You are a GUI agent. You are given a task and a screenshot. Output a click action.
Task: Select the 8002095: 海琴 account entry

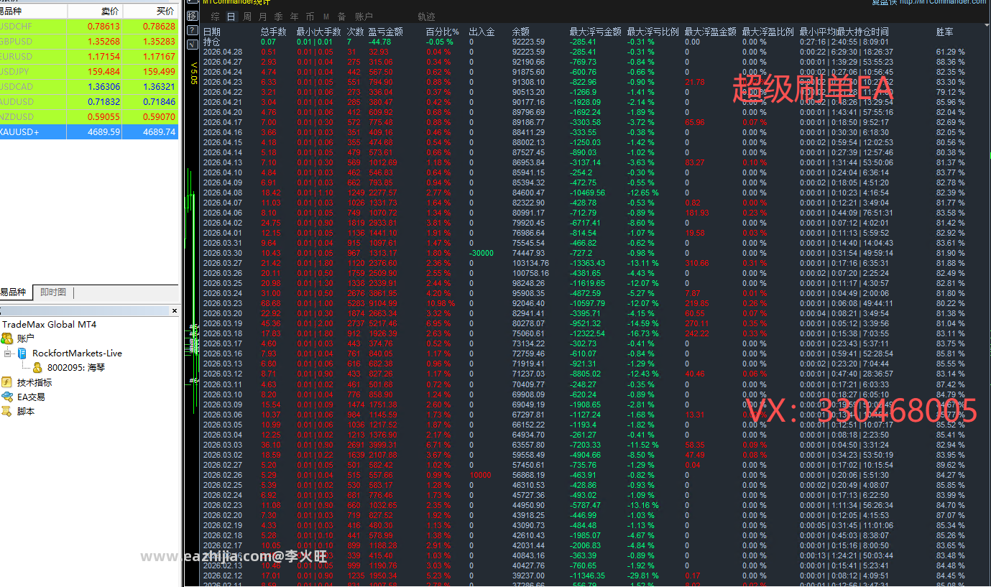click(x=75, y=367)
